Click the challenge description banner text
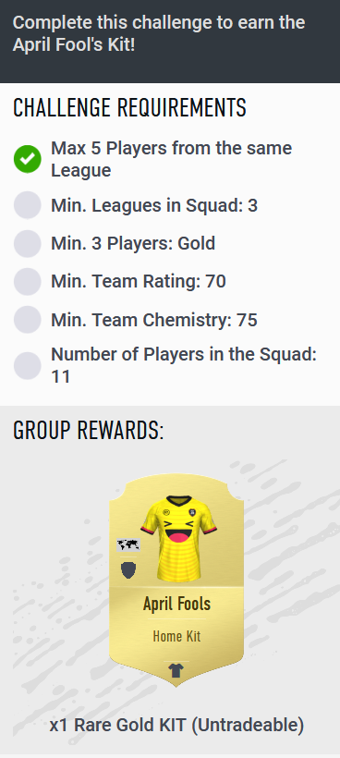Viewport: 340px width, 758px height. (159, 33)
